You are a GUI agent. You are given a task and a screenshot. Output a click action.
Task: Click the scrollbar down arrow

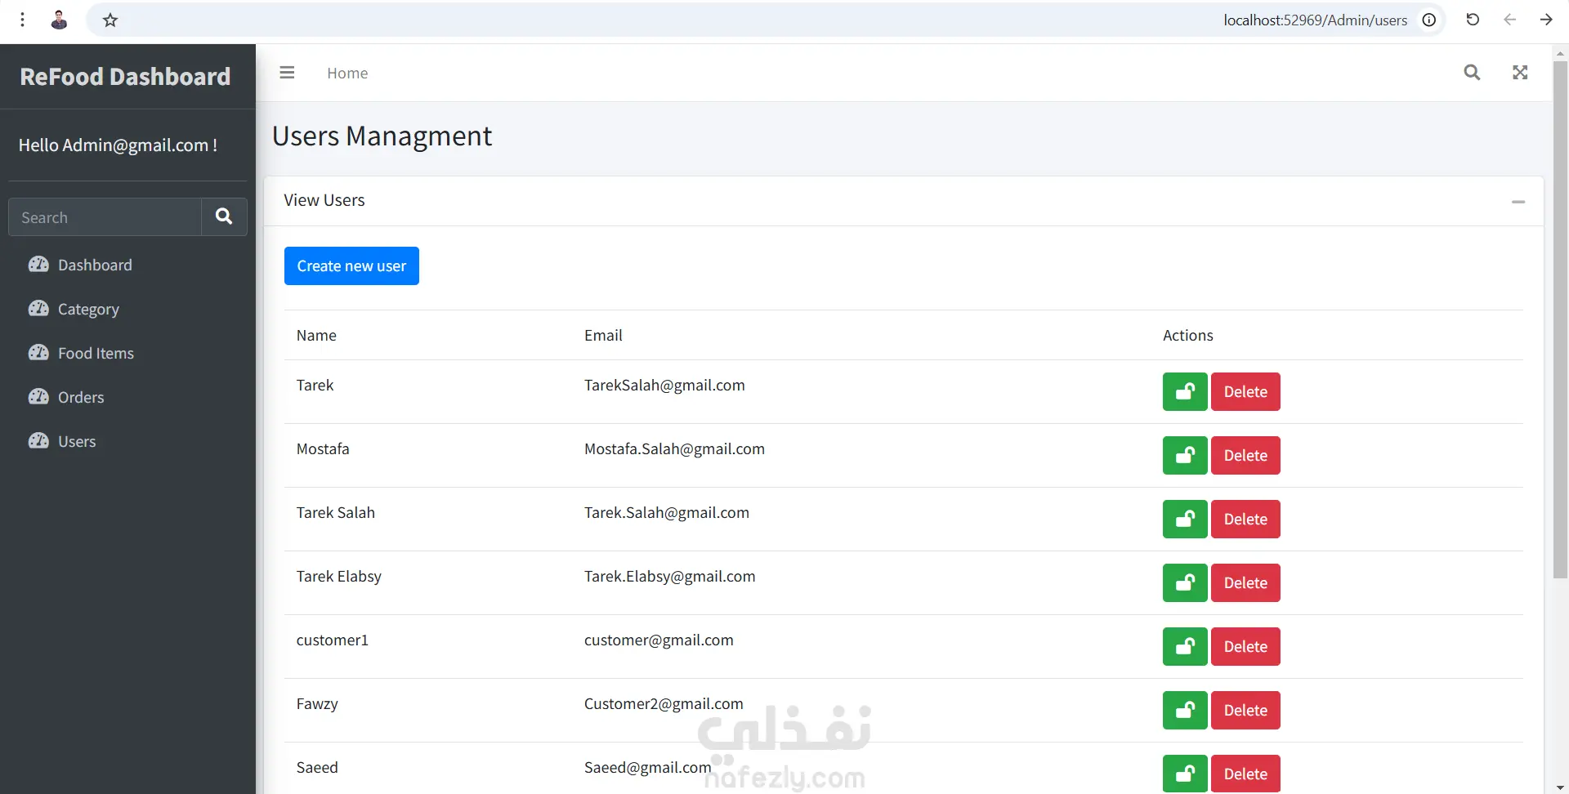1560,787
